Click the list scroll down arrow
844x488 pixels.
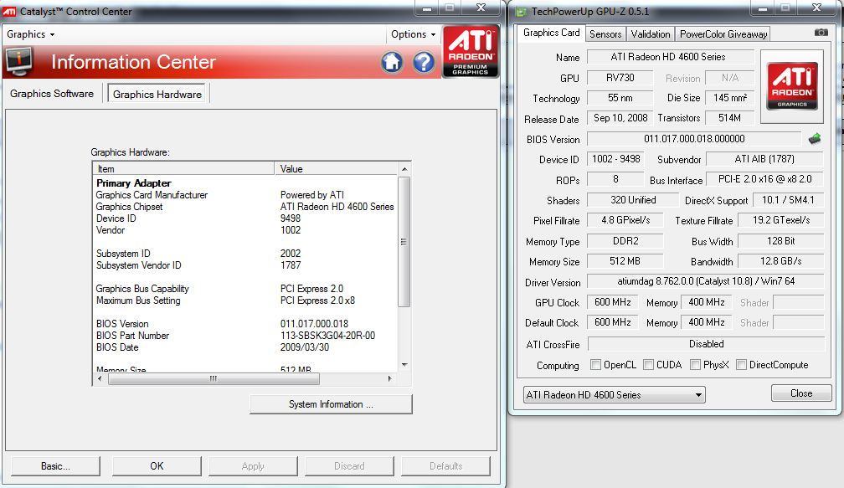(404, 365)
